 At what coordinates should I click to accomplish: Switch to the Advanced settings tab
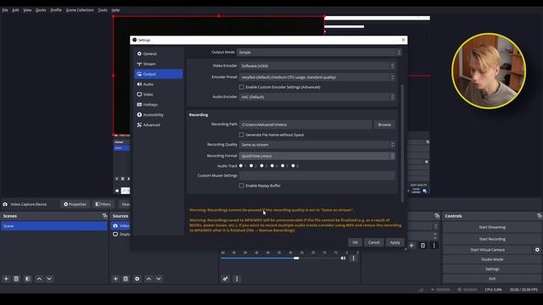[x=159, y=125]
